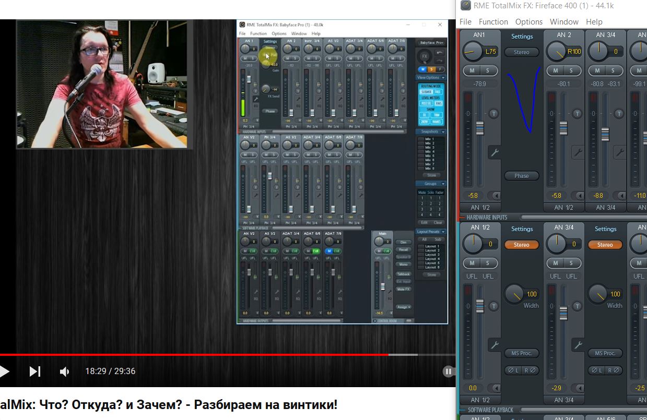
Task: Click MS Proc. in software playback AN 1/2 settings
Action: [521, 353]
